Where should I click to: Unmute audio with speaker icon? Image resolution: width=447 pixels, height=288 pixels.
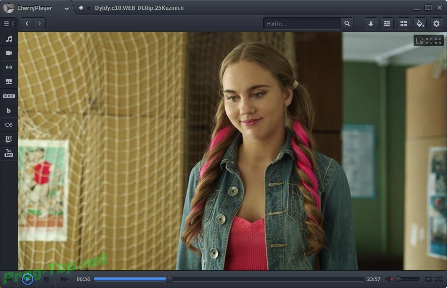point(389,279)
